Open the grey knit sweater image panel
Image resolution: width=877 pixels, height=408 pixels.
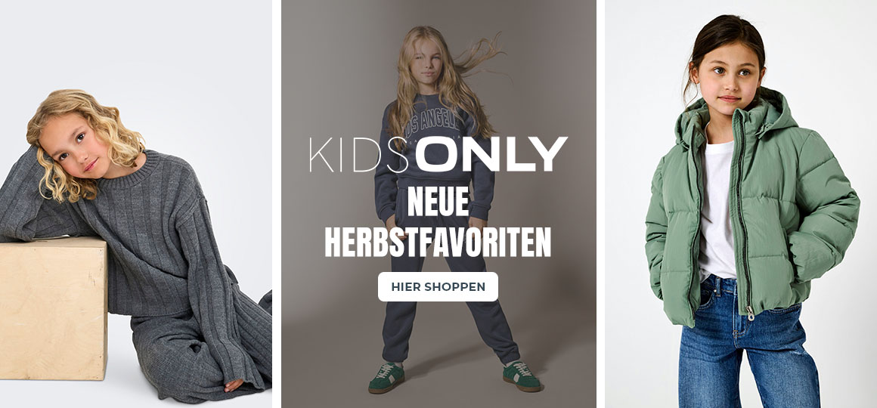pyautogui.click(x=136, y=204)
